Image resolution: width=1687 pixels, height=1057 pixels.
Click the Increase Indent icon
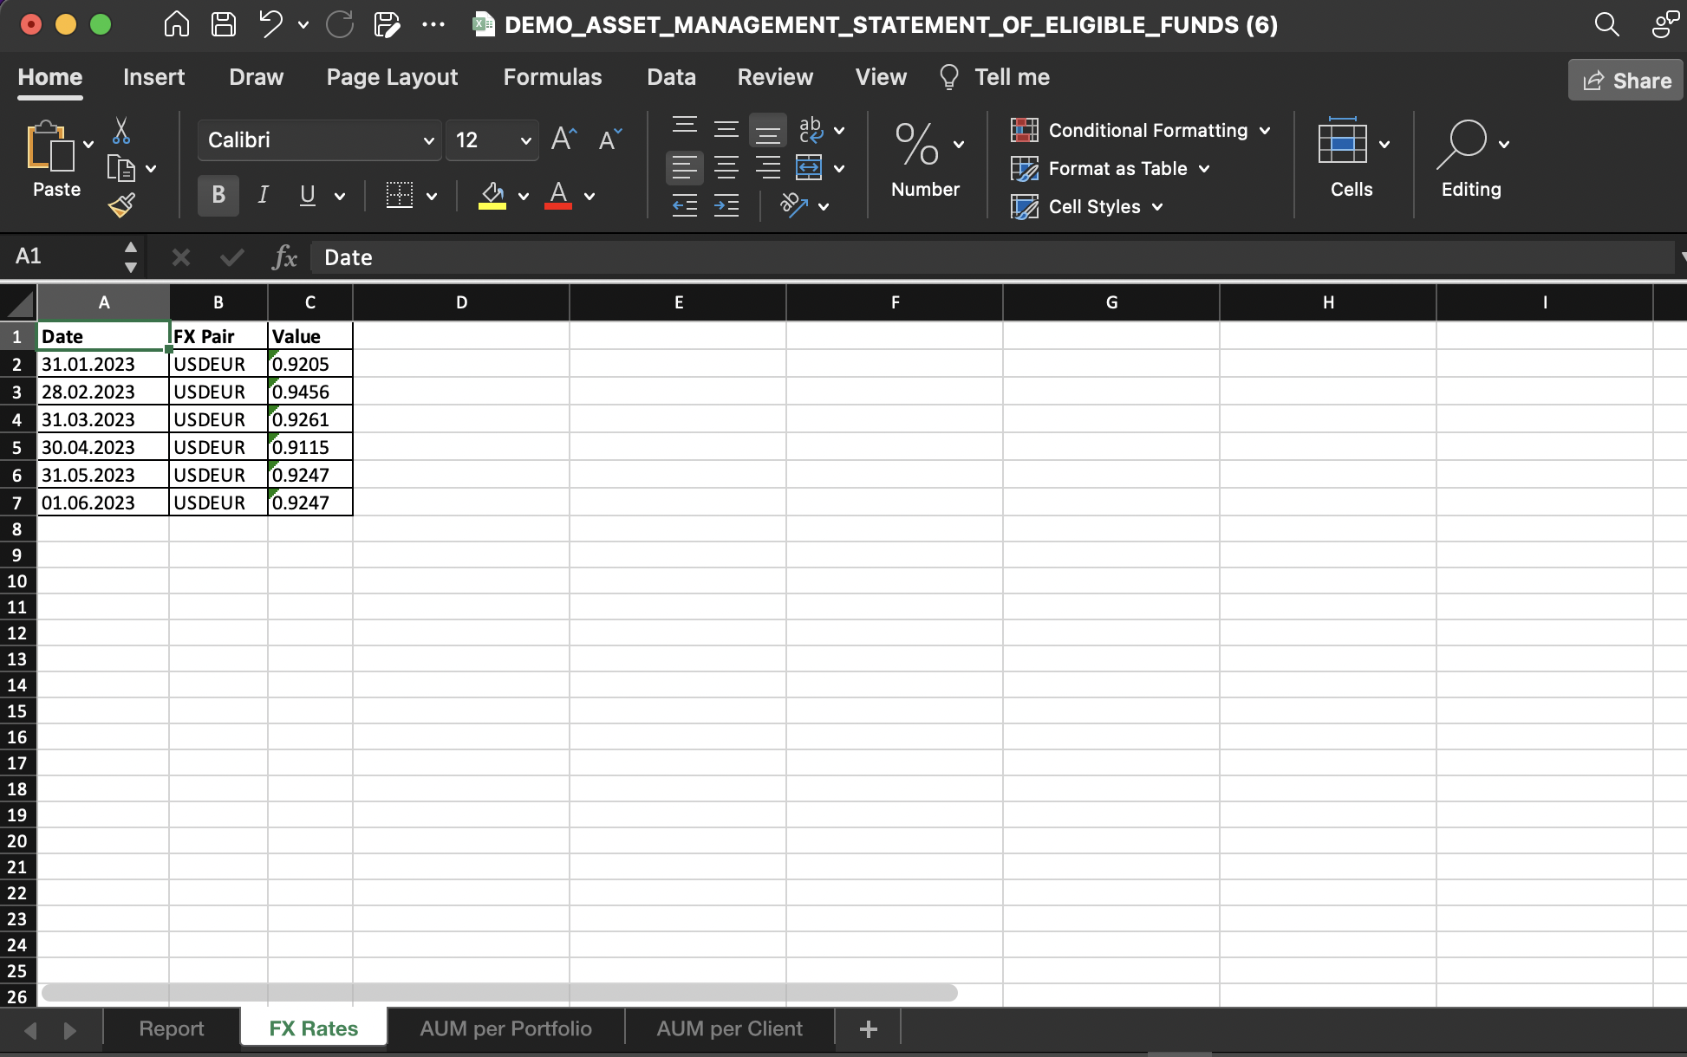pyautogui.click(x=726, y=206)
